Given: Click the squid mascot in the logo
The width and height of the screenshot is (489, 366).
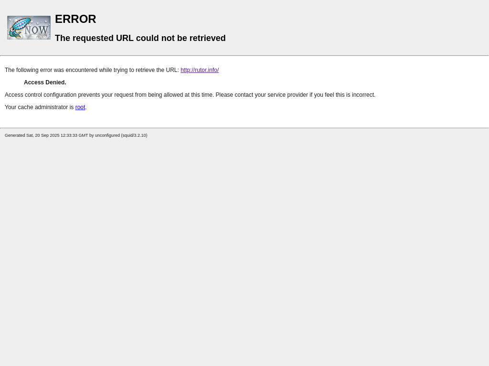Looking at the screenshot, I should [18, 28].
